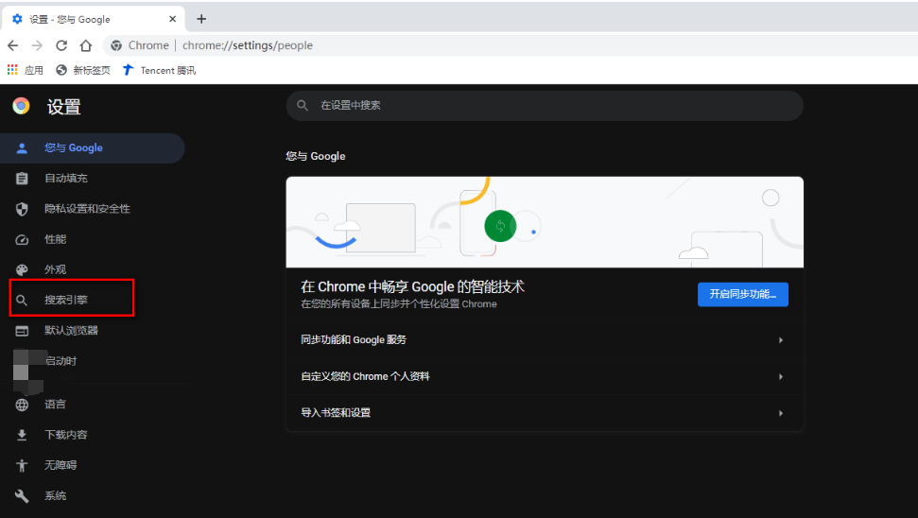Screen dimensions: 918x518
Task: Click the Chrome site info icon in address bar
Action: (x=116, y=45)
